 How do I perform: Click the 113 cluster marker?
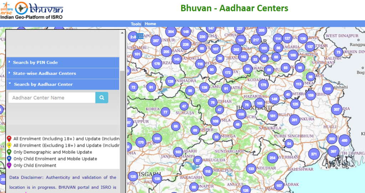[299, 84]
